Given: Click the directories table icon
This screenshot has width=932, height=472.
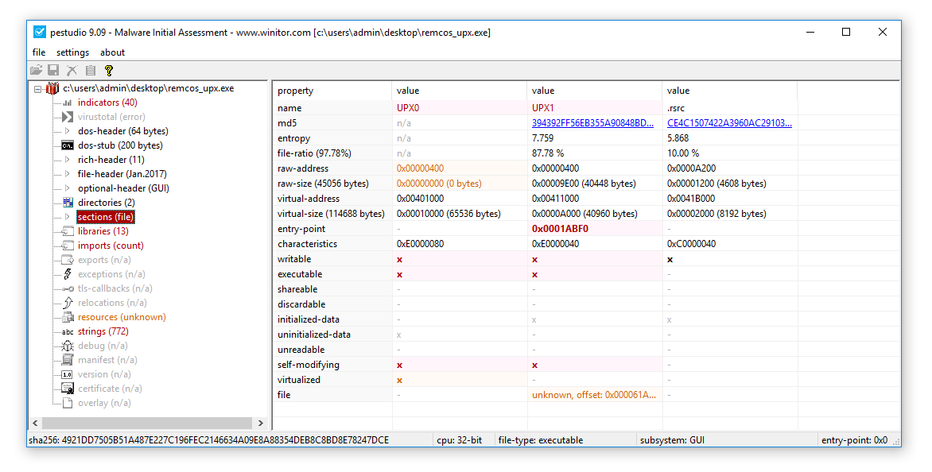Looking at the screenshot, I should pos(68,203).
